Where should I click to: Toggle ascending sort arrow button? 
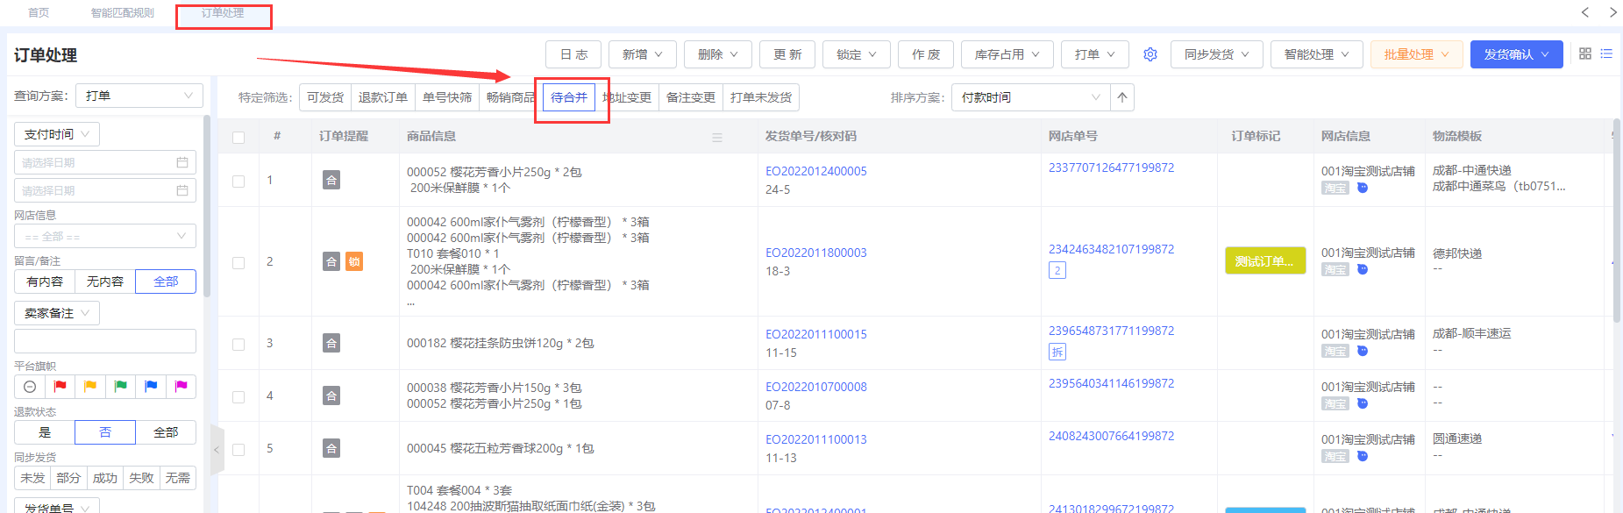pyautogui.click(x=1122, y=97)
